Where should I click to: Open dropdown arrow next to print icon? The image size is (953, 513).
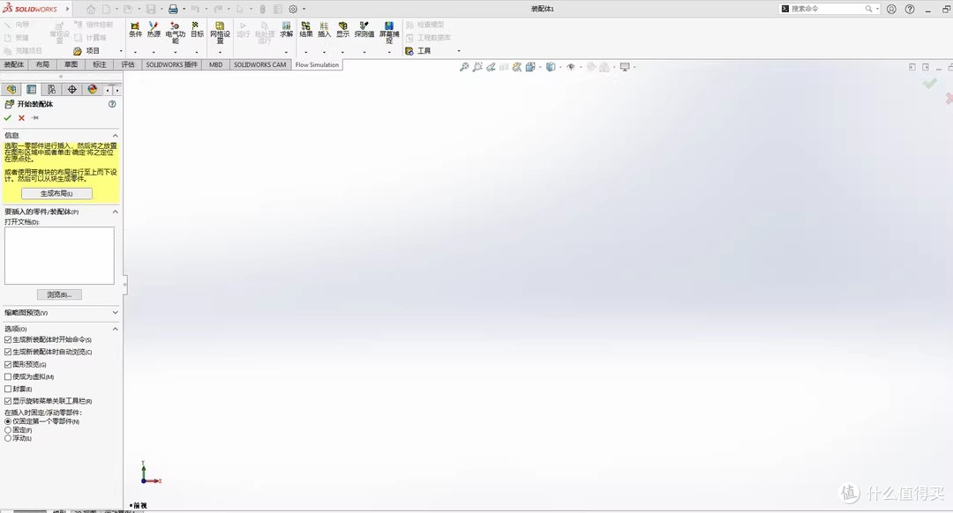(x=184, y=9)
